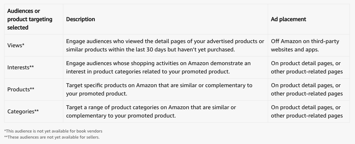Image resolution: width=355 pixels, height=144 pixels.
Task: Click the 'not yet available for sellers' footnote
Action: [x=52, y=137]
